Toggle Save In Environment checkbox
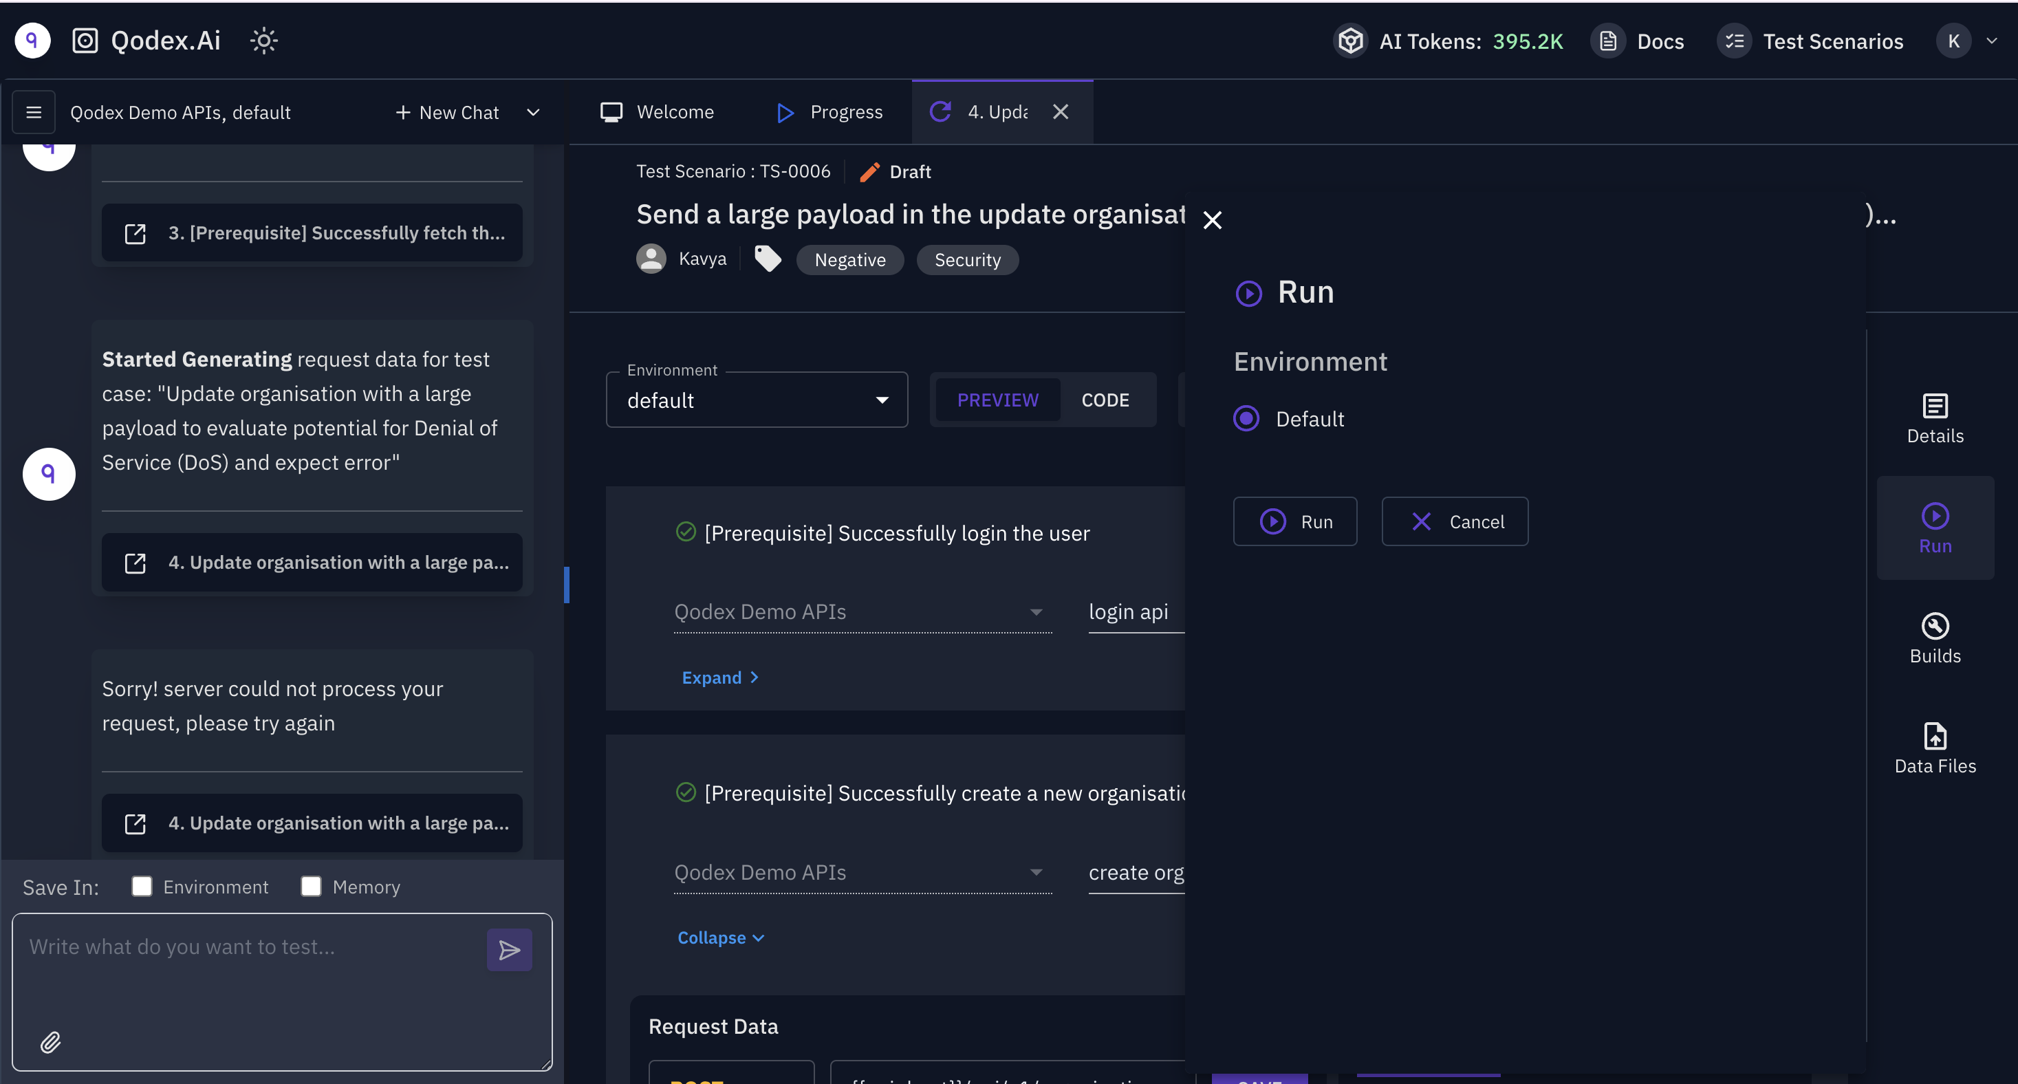This screenshot has width=2018, height=1084. 142,886
